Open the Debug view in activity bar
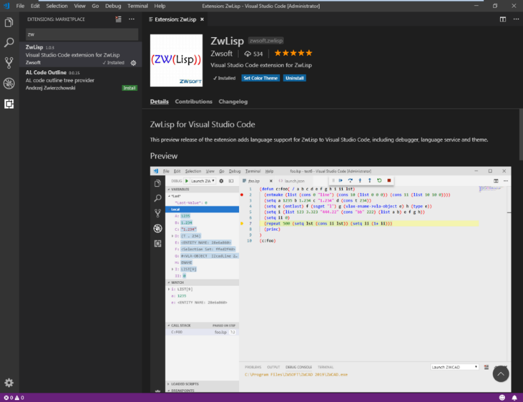Image resolution: width=523 pixels, height=402 pixels. (x=9, y=83)
